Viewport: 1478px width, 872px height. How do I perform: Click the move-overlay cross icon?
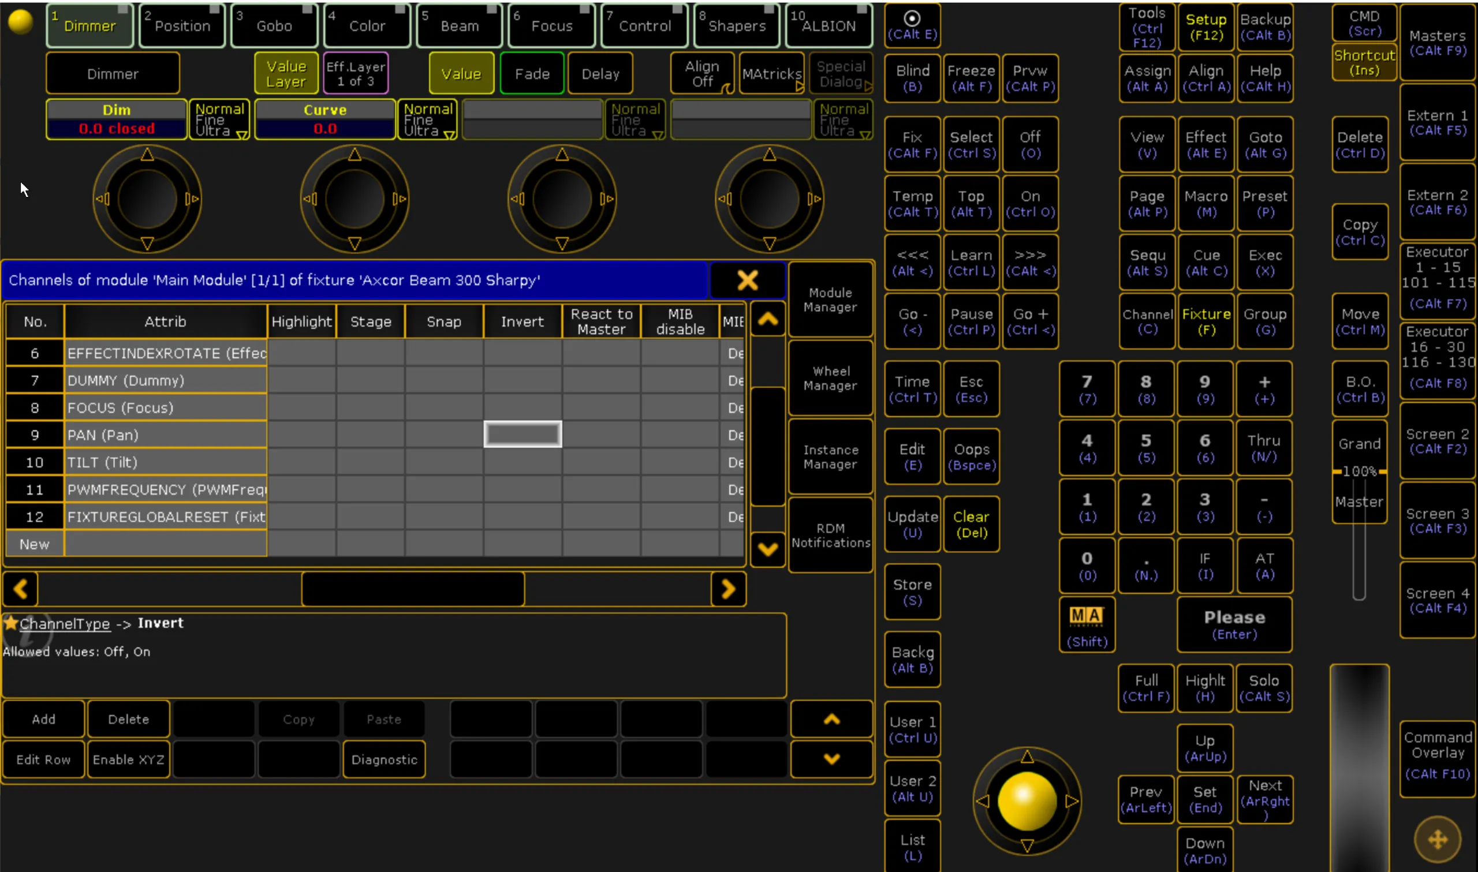click(1438, 839)
